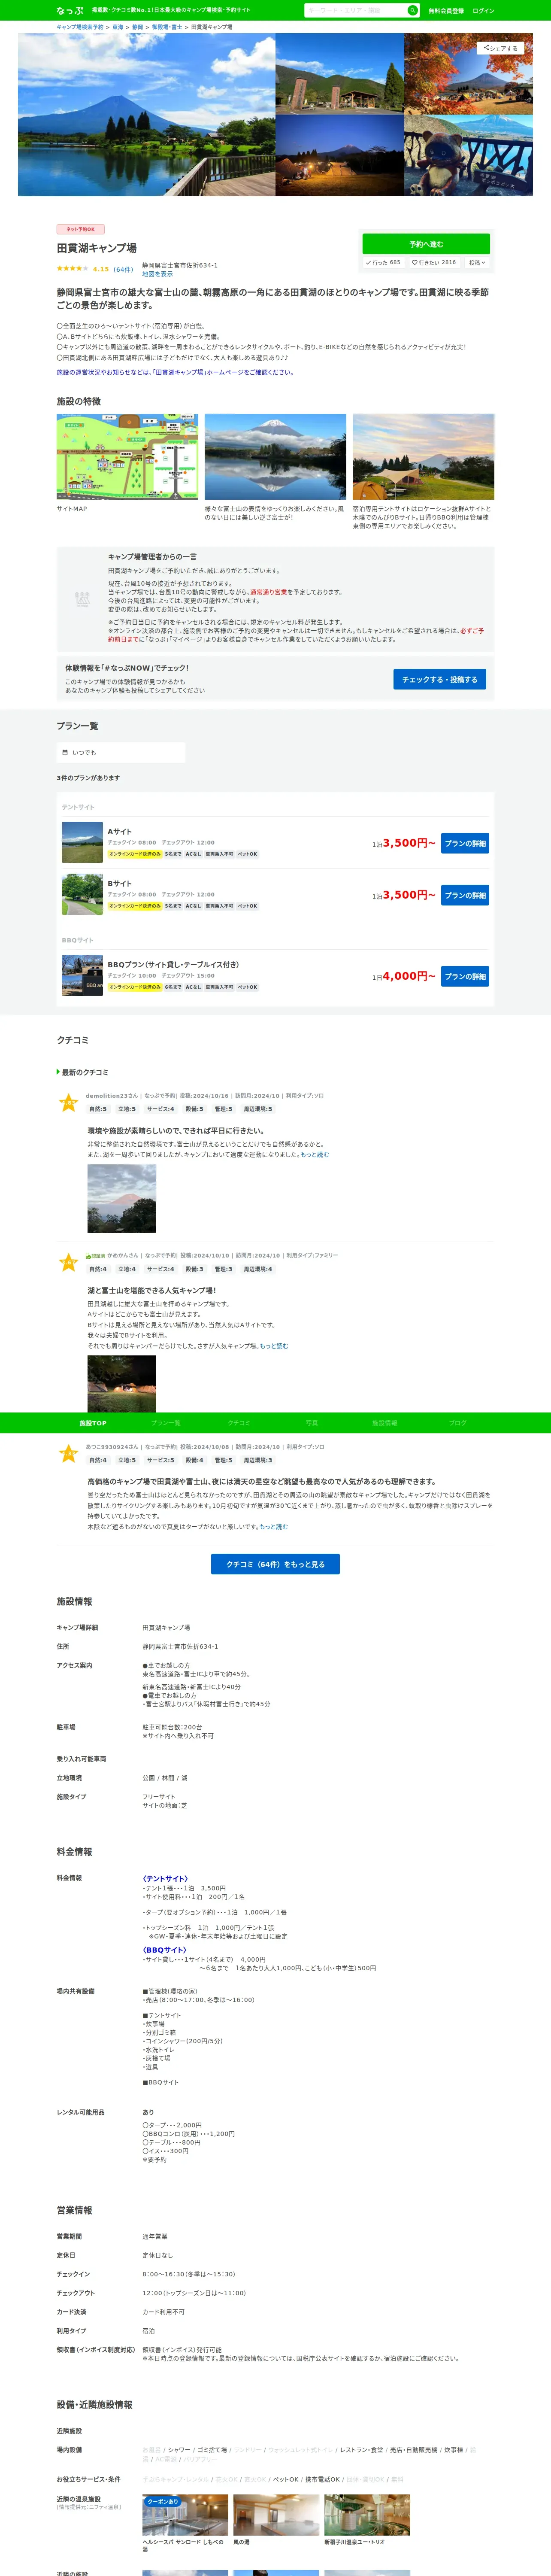Select the プラン一覧 tab
The image size is (551, 2576).
pos(166,1423)
